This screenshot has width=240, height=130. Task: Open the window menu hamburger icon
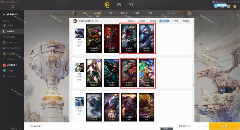(x=228, y=2)
